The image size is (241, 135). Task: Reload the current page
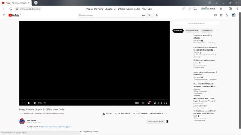click(x=11, y=9)
